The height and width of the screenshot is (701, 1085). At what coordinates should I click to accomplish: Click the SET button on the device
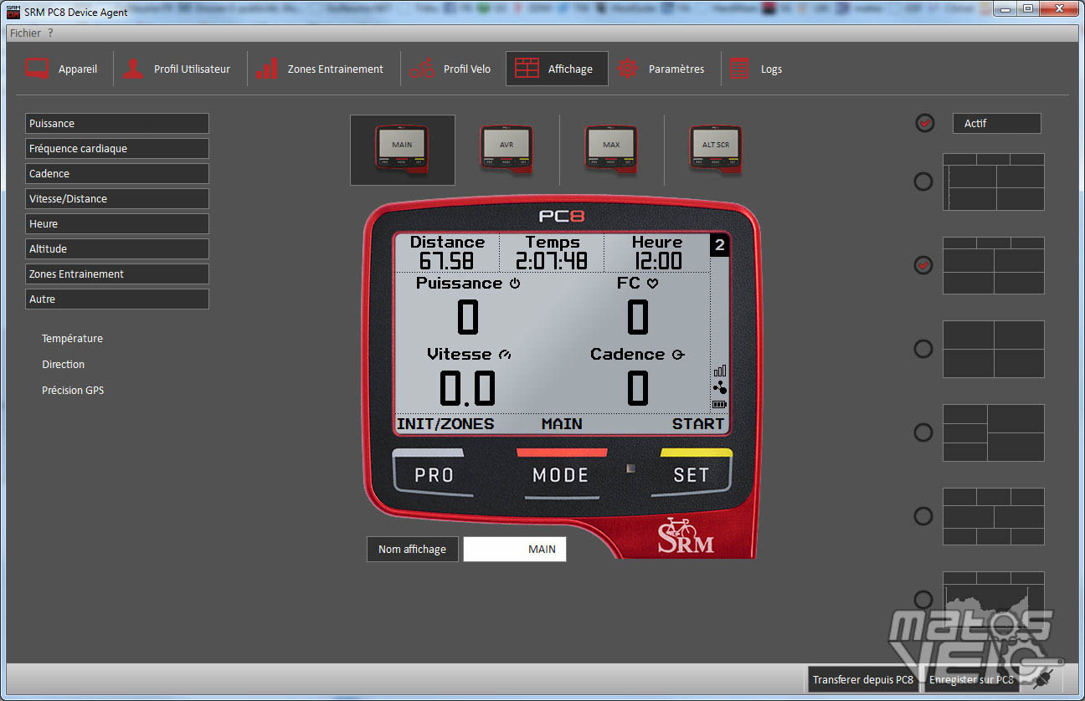pyautogui.click(x=692, y=474)
